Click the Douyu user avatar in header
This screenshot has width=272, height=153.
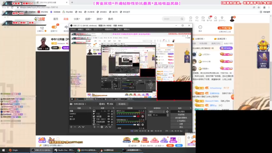point(232,19)
